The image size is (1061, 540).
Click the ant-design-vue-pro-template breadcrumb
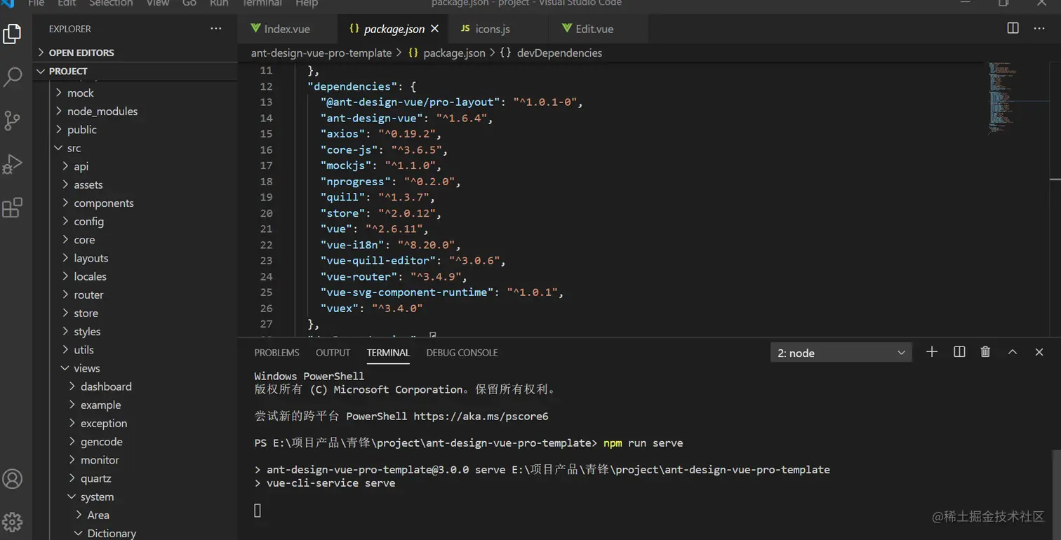pos(321,53)
